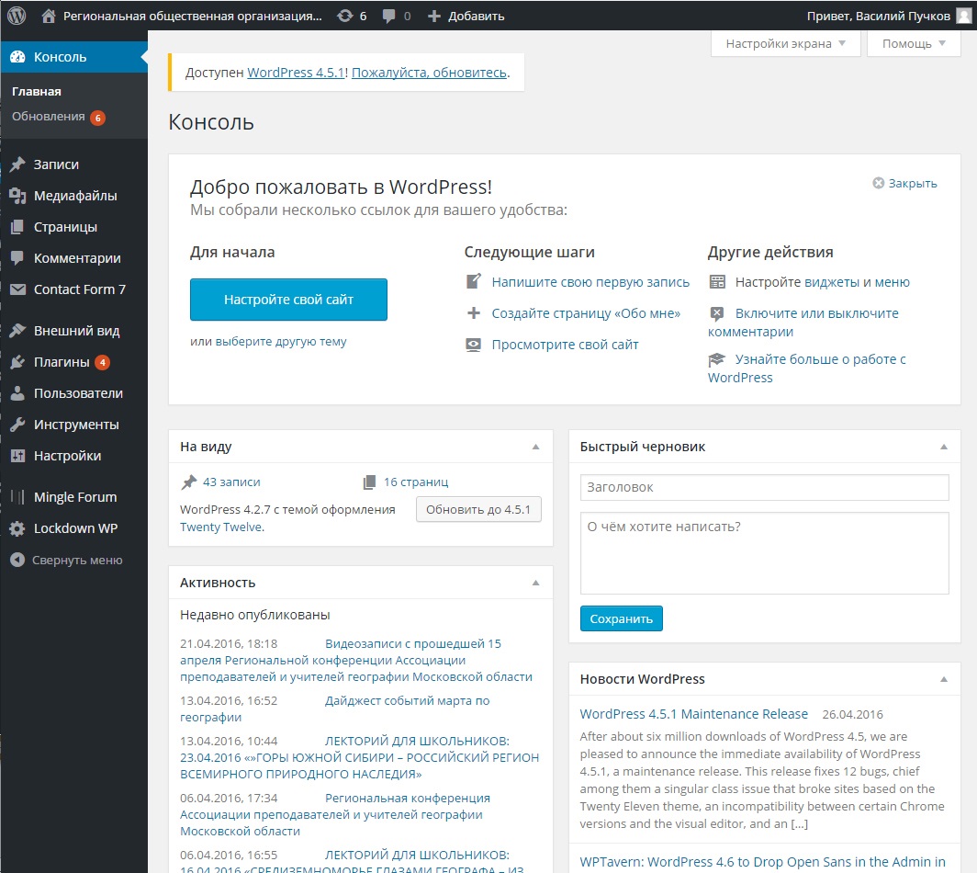Click the comments toggle icon by Включите или выключите

point(717,313)
